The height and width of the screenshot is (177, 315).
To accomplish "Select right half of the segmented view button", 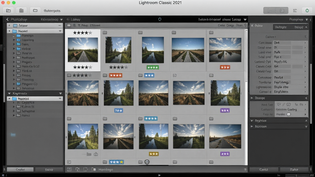I will pos(282,10).
